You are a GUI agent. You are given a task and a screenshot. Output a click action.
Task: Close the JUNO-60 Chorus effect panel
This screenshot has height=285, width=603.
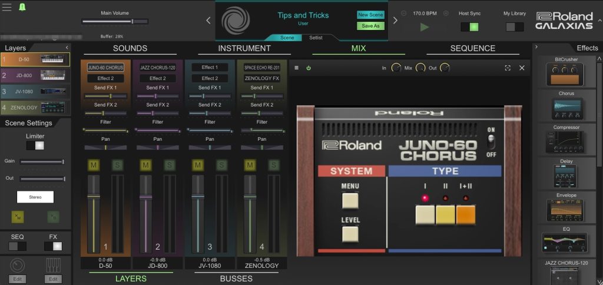522,68
